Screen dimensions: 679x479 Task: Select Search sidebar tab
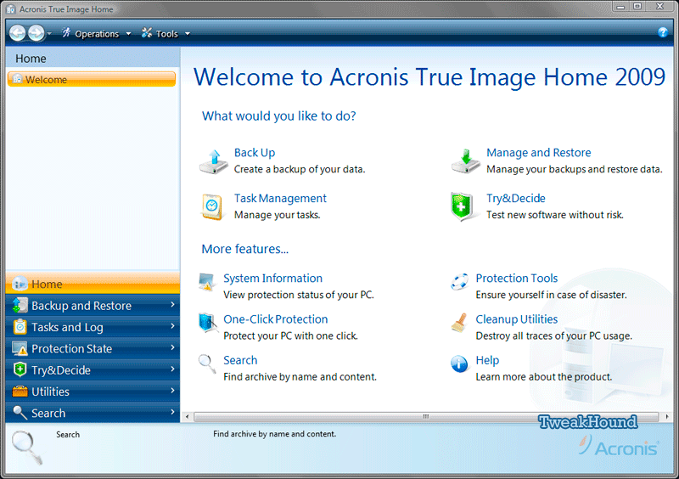click(93, 413)
